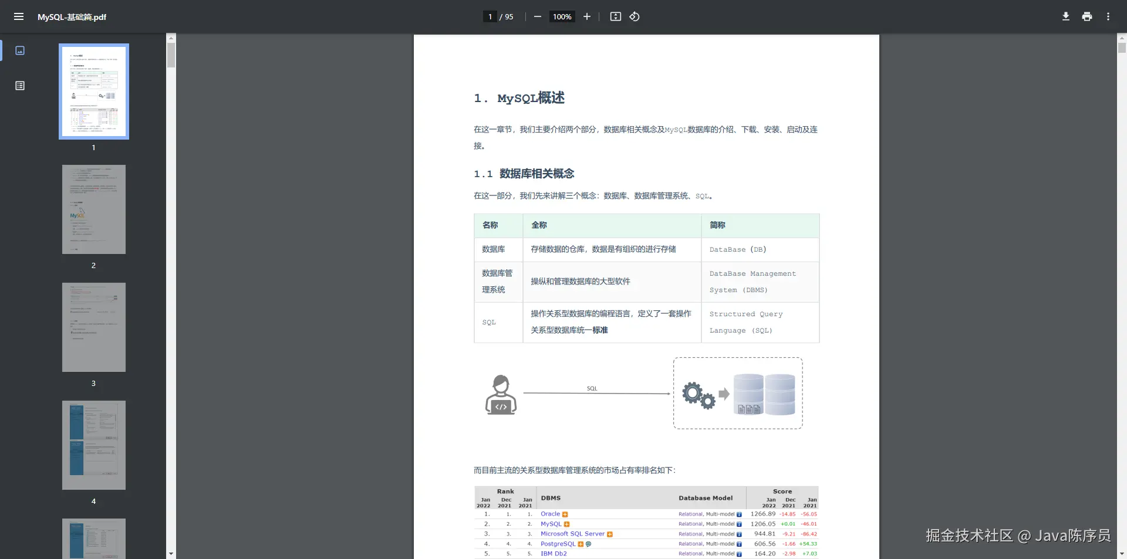Click the Microsoft SQL Server link
The width and height of the screenshot is (1127, 559).
572,534
